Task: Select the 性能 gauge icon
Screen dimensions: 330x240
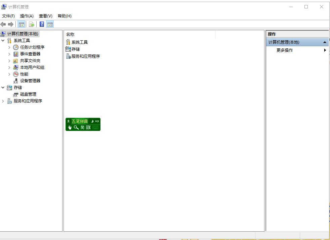Action: [x=16, y=74]
